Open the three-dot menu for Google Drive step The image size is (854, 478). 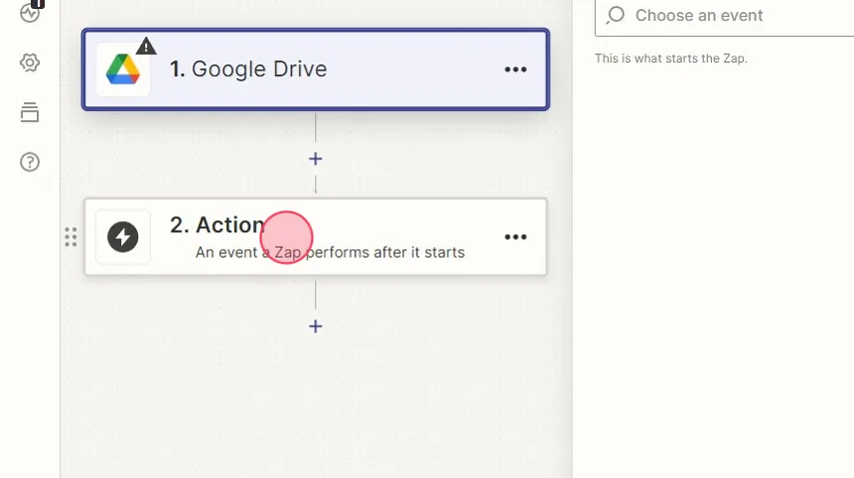click(x=515, y=69)
